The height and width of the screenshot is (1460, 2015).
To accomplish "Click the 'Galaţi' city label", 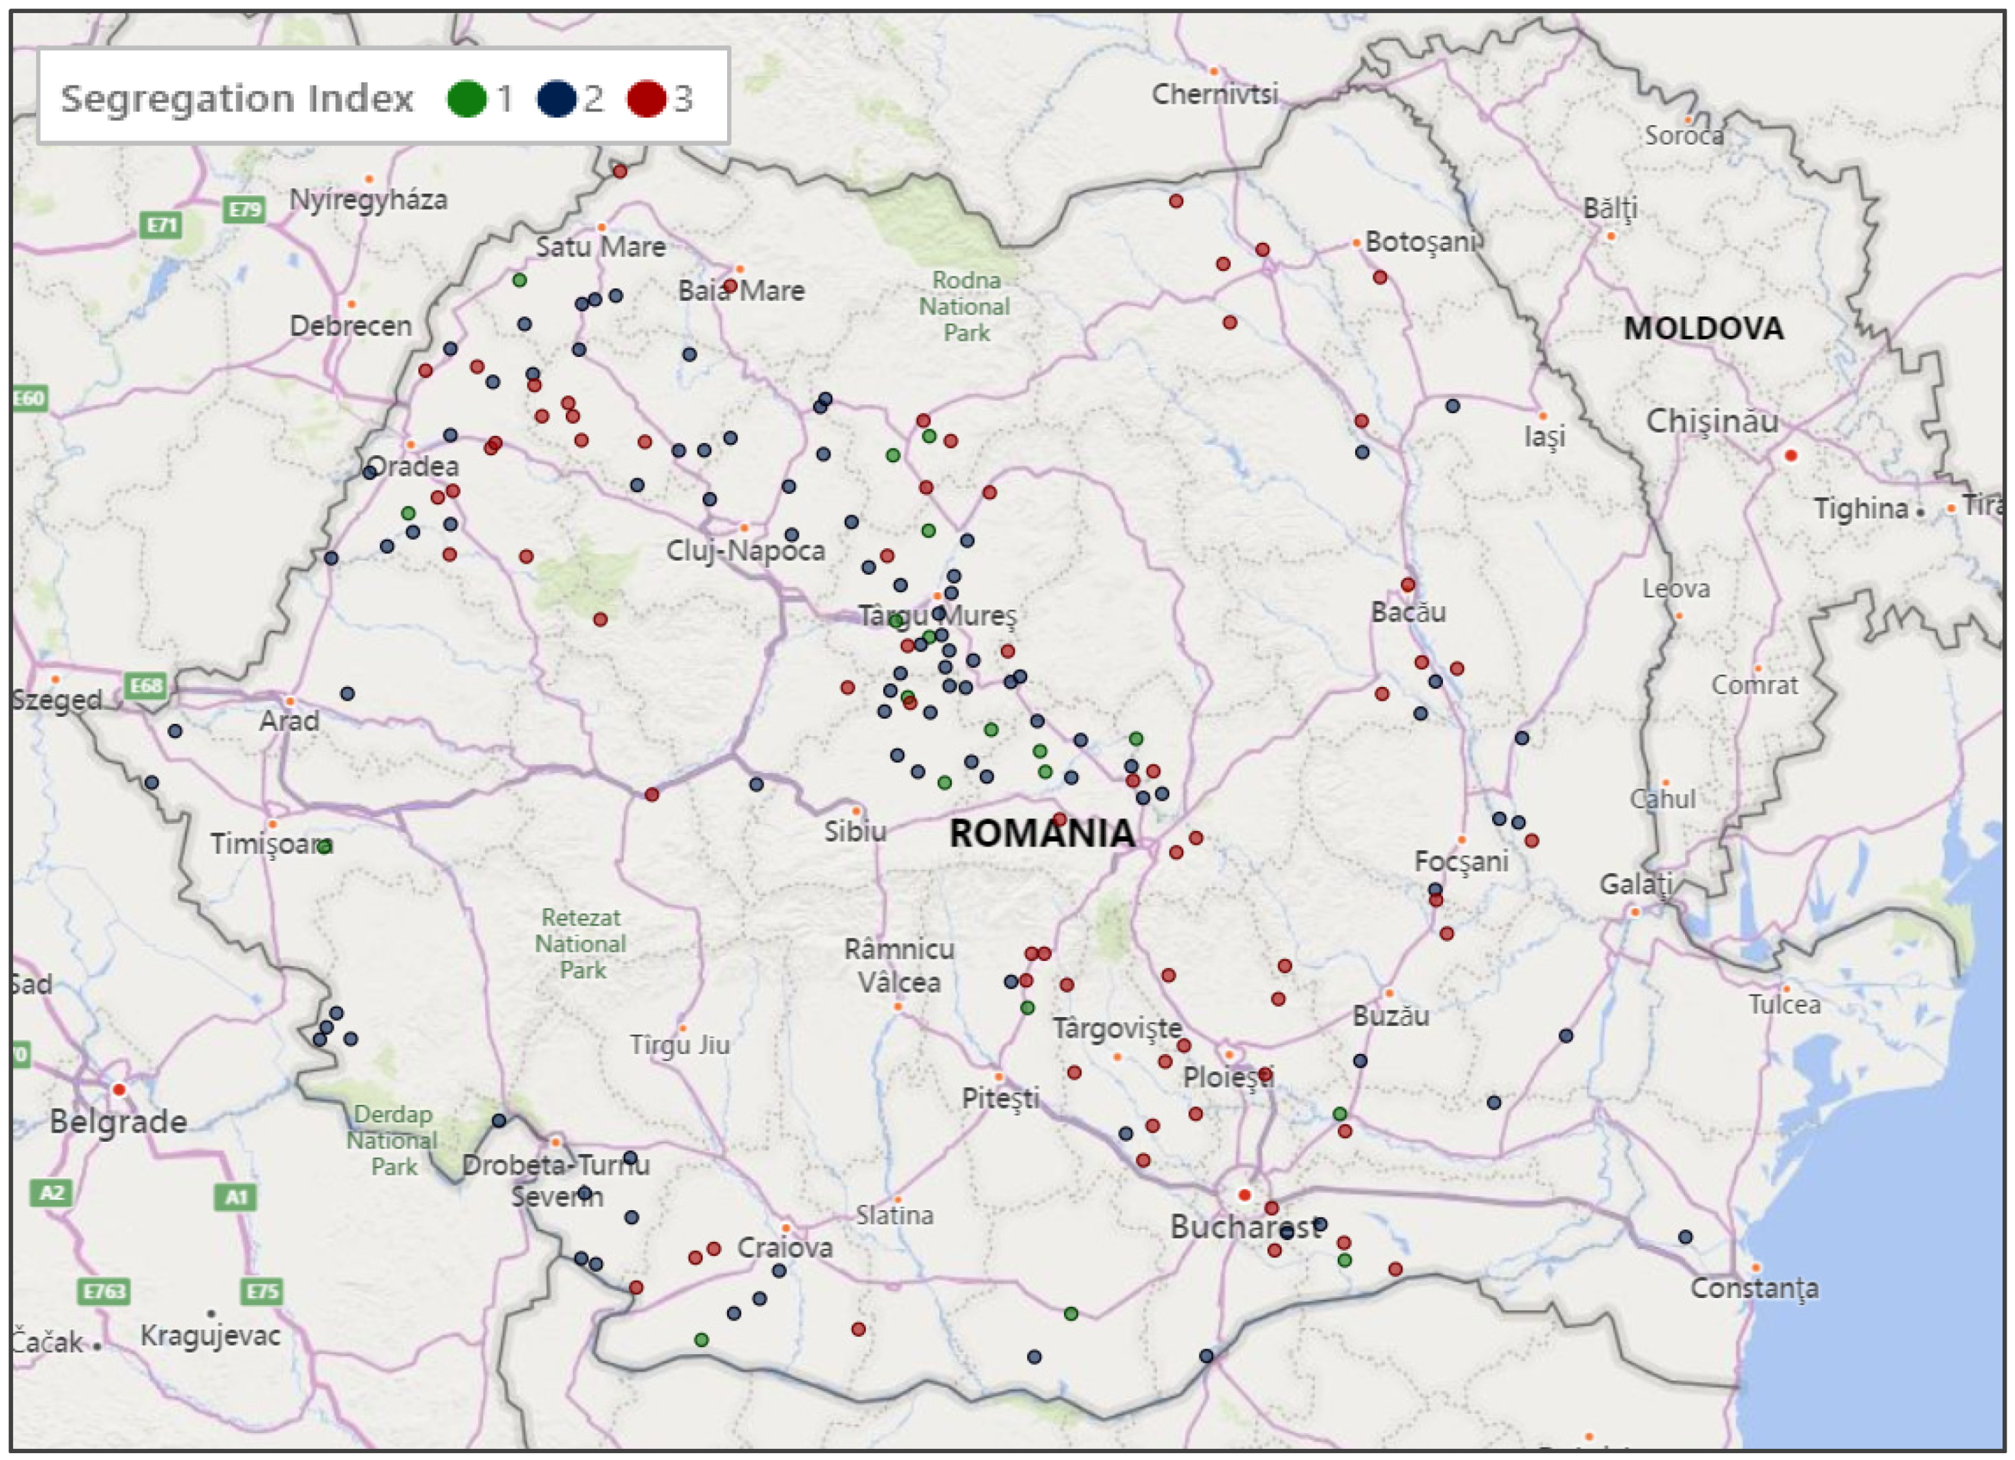I will 1637,884.
